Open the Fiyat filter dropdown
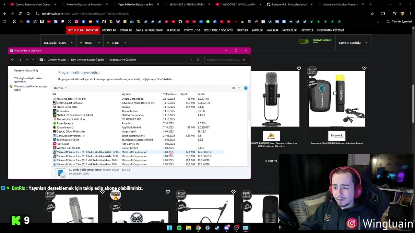The width and height of the screenshot is (415, 233). click(x=117, y=43)
